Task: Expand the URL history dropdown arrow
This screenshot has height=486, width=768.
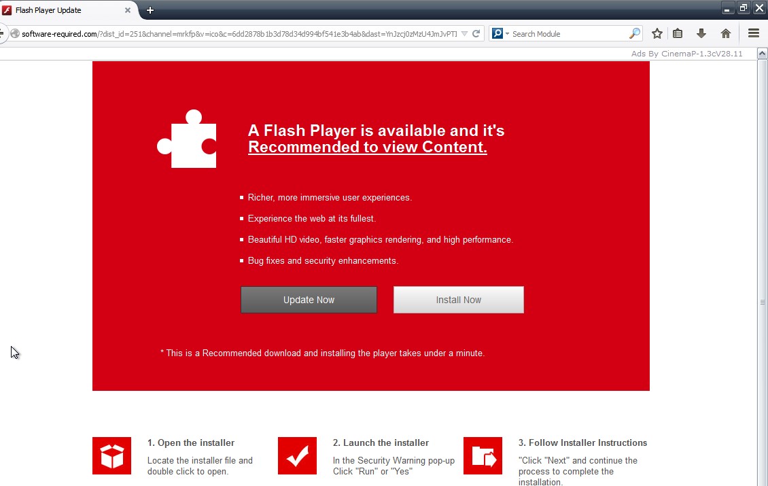Action: [464, 33]
